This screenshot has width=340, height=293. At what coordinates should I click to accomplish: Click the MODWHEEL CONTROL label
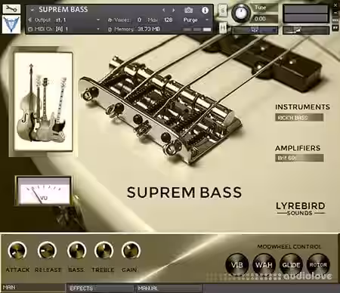[289, 247]
